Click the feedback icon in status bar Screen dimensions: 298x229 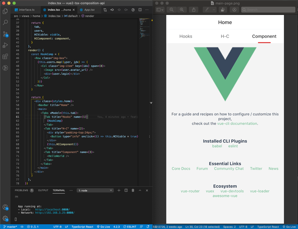tap(141, 227)
